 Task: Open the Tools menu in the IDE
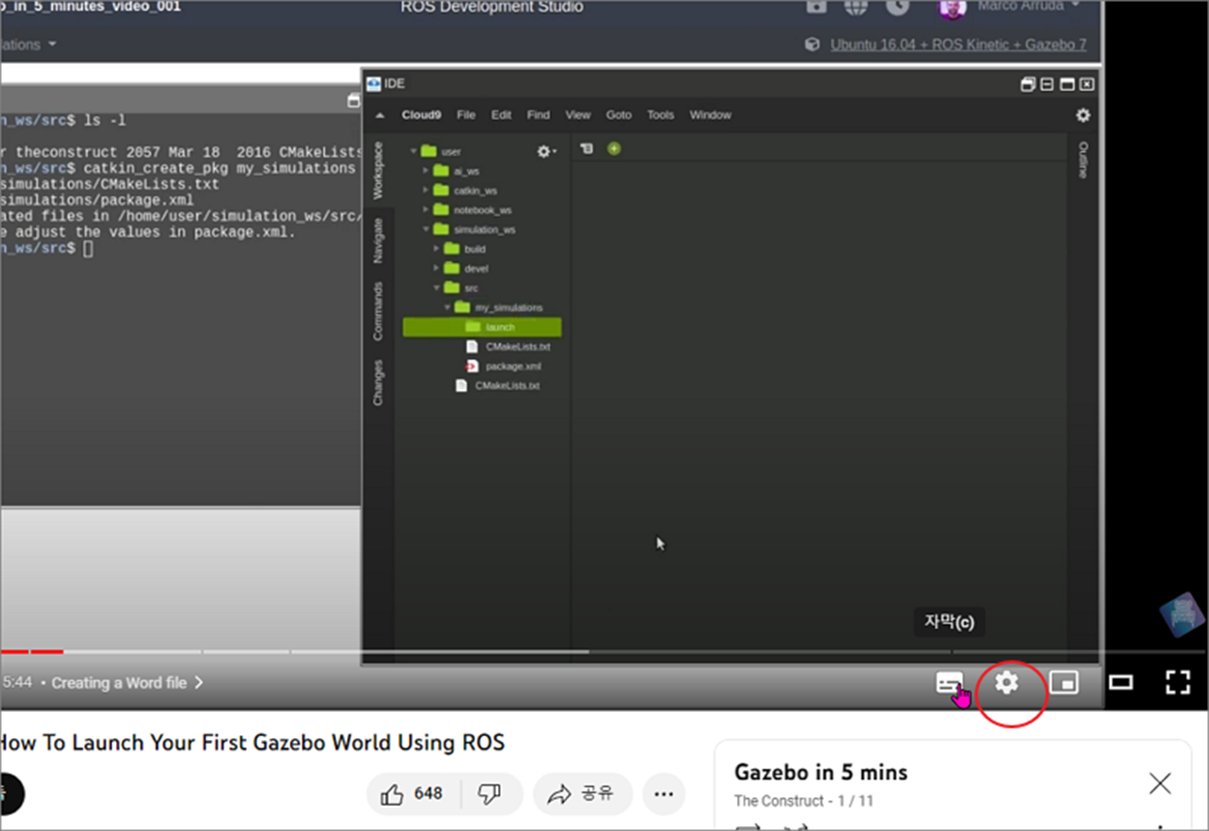(x=661, y=115)
